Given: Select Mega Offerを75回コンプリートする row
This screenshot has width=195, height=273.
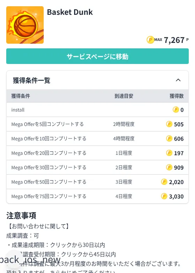Looking at the screenshot, I should click(97, 196).
